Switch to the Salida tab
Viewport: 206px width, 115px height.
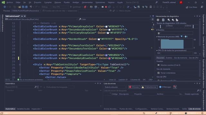point(184,109)
